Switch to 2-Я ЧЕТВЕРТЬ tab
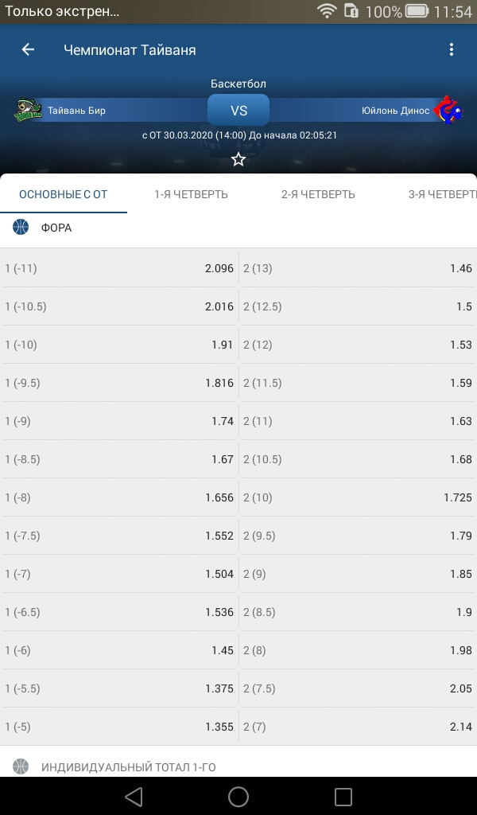The height and width of the screenshot is (815, 477). pos(318,194)
